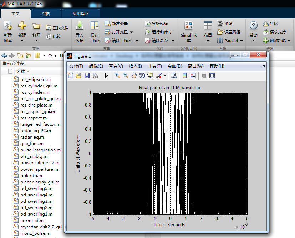Click the figure menu dock arrow

[263, 66]
